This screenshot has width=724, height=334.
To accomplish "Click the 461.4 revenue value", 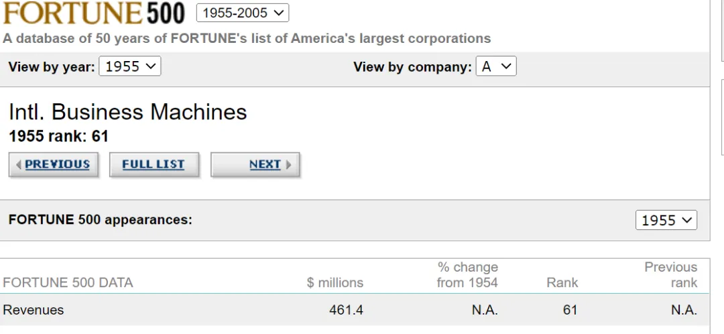I will coord(346,310).
